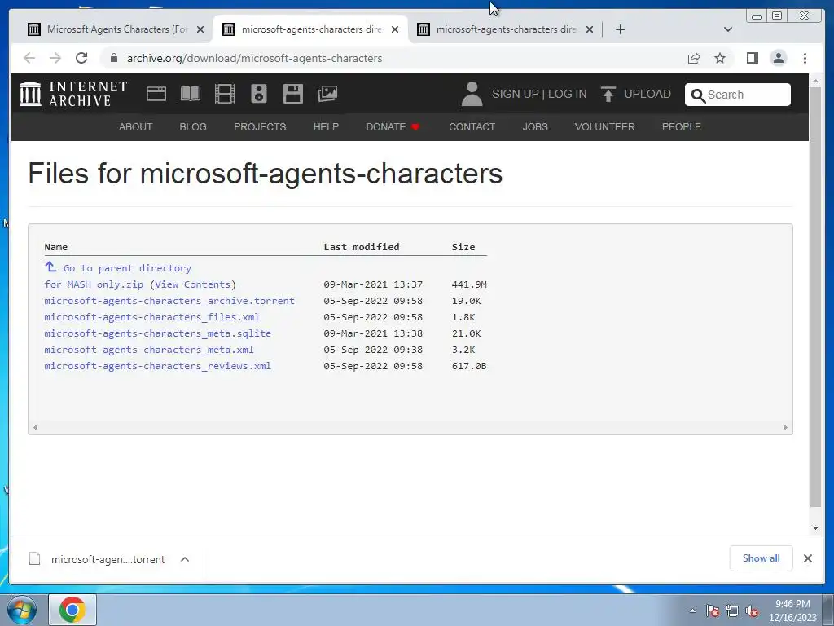Close the first Microsoft Agents Characters tab
The height and width of the screenshot is (626, 834).
click(x=200, y=29)
